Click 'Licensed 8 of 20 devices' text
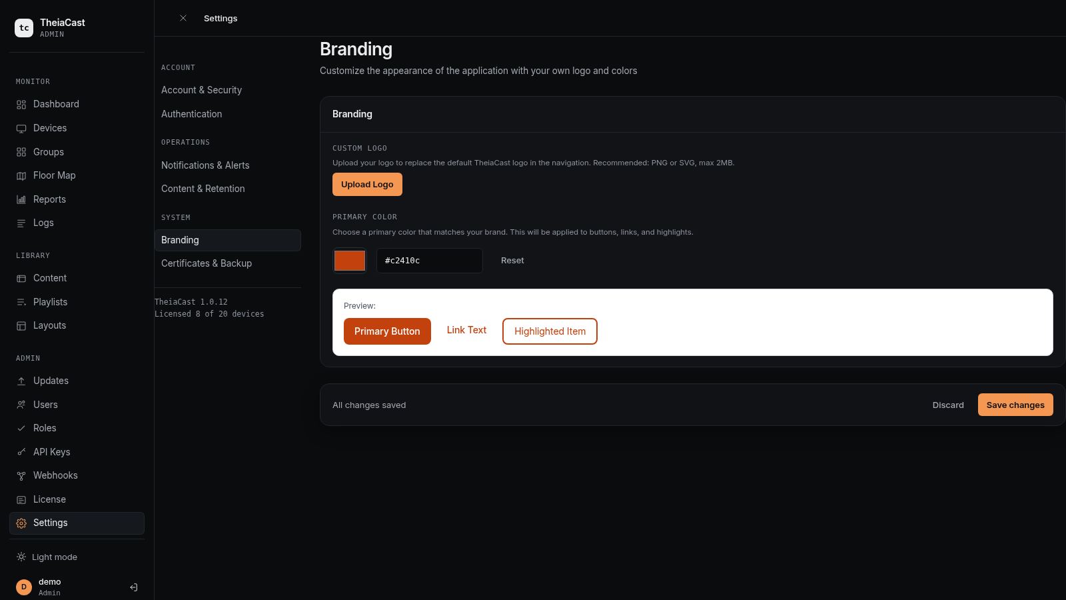Screen dimensions: 1066x600 coord(209,314)
